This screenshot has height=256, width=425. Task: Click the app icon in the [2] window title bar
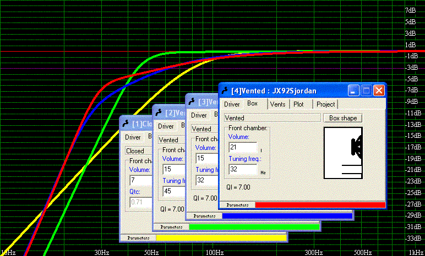[x=159, y=113]
